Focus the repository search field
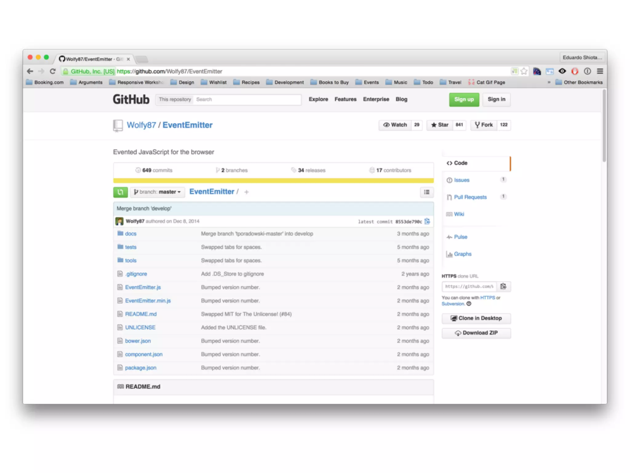Viewport: 630px width, 473px height. click(x=247, y=99)
